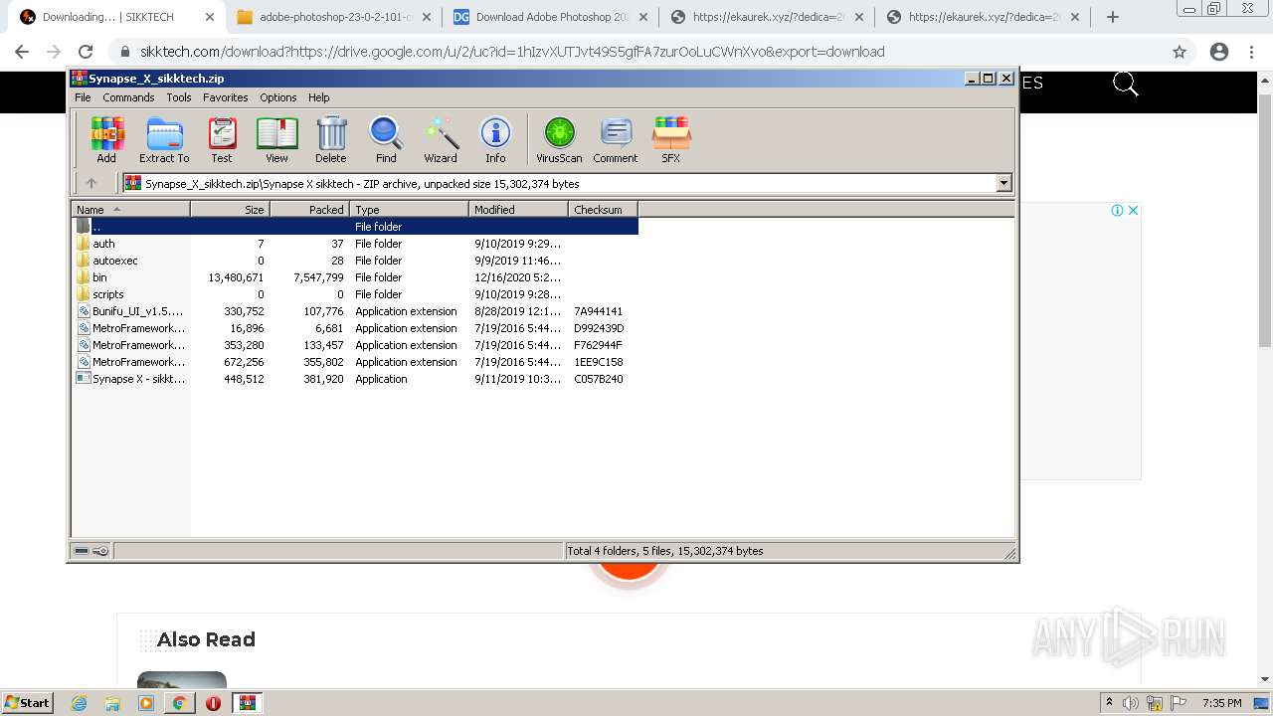Open the archive Comment tool
The width and height of the screenshot is (1273, 716).
point(616,139)
